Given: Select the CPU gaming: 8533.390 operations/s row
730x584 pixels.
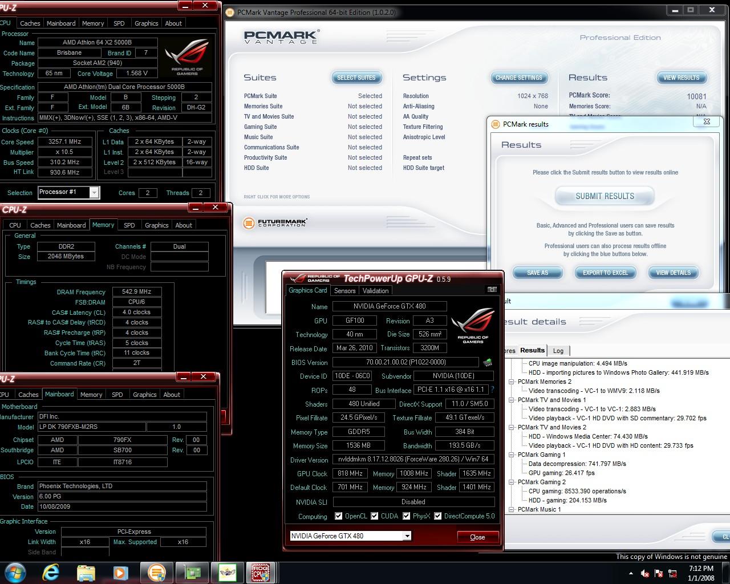Looking at the screenshot, I should coord(577,491).
